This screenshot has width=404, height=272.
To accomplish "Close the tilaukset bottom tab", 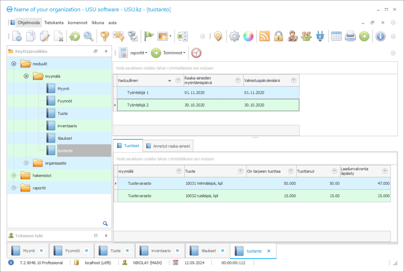I will pyautogui.click(x=223, y=251).
